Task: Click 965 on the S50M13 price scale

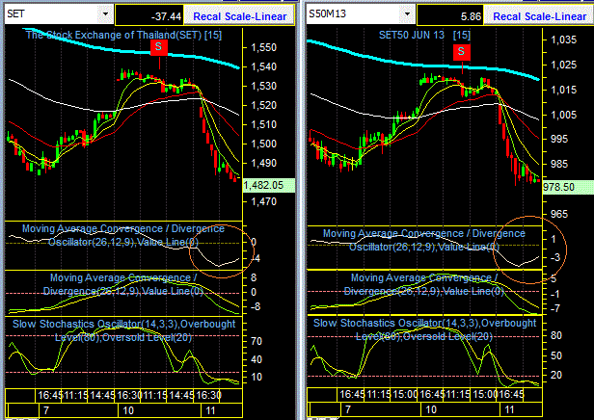Action: 558,214
